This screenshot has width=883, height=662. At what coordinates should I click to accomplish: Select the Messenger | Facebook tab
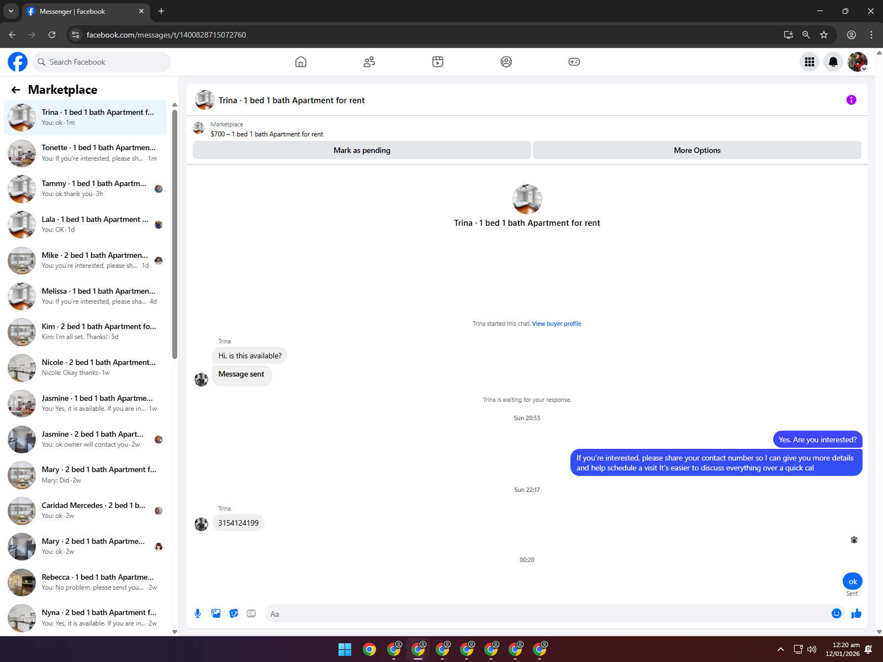pos(86,12)
